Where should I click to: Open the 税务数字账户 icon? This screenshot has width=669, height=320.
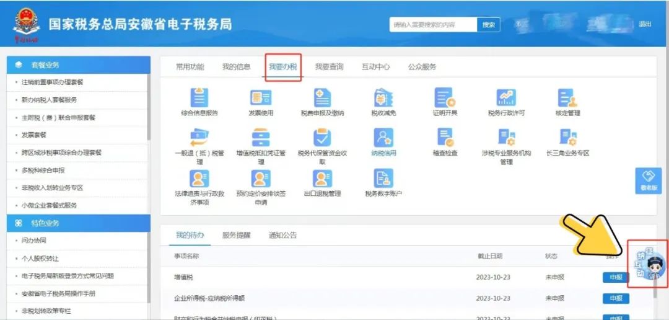coord(383,179)
